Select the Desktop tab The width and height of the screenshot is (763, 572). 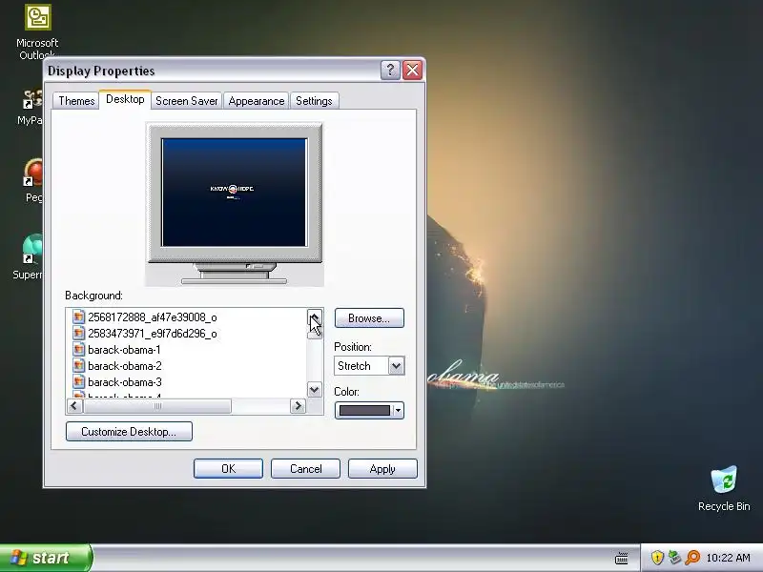point(125,99)
